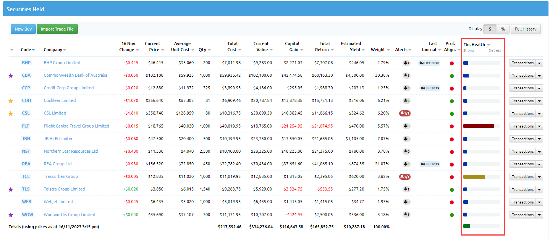The height and width of the screenshot is (239, 550).
Task: Switch display to percentage values
Action: [503, 29]
